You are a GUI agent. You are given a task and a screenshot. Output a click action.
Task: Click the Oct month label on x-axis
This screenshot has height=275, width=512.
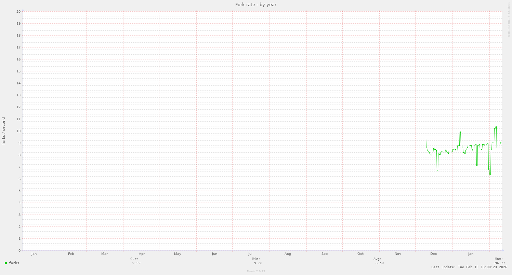360,254
